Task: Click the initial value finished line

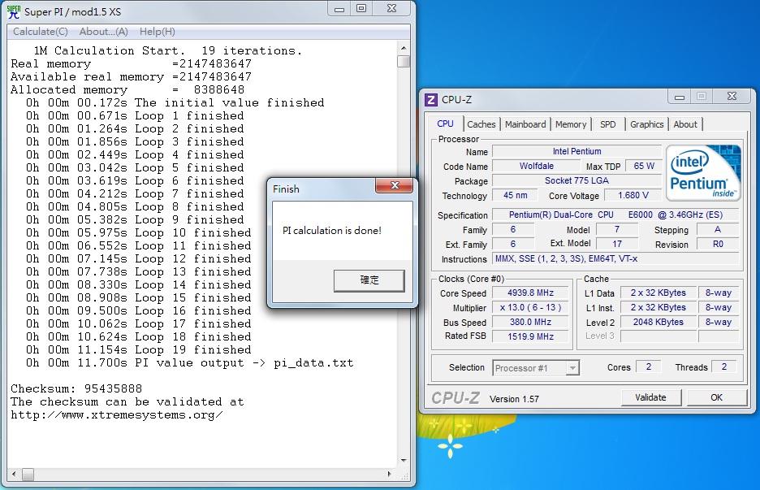Action: pyautogui.click(x=175, y=103)
